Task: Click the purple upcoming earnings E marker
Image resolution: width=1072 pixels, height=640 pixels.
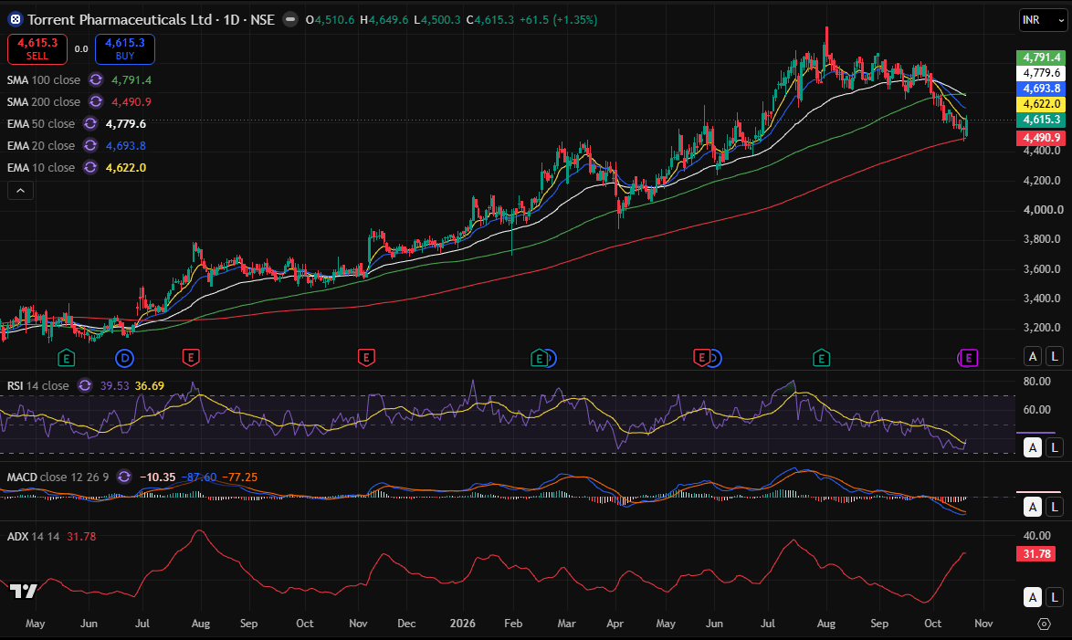Action: [x=968, y=358]
